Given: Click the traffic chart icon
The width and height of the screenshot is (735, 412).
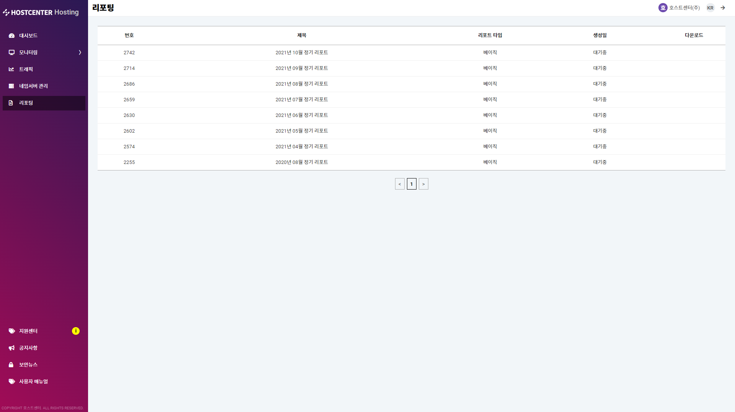Looking at the screenshot, I should point(11,69).
